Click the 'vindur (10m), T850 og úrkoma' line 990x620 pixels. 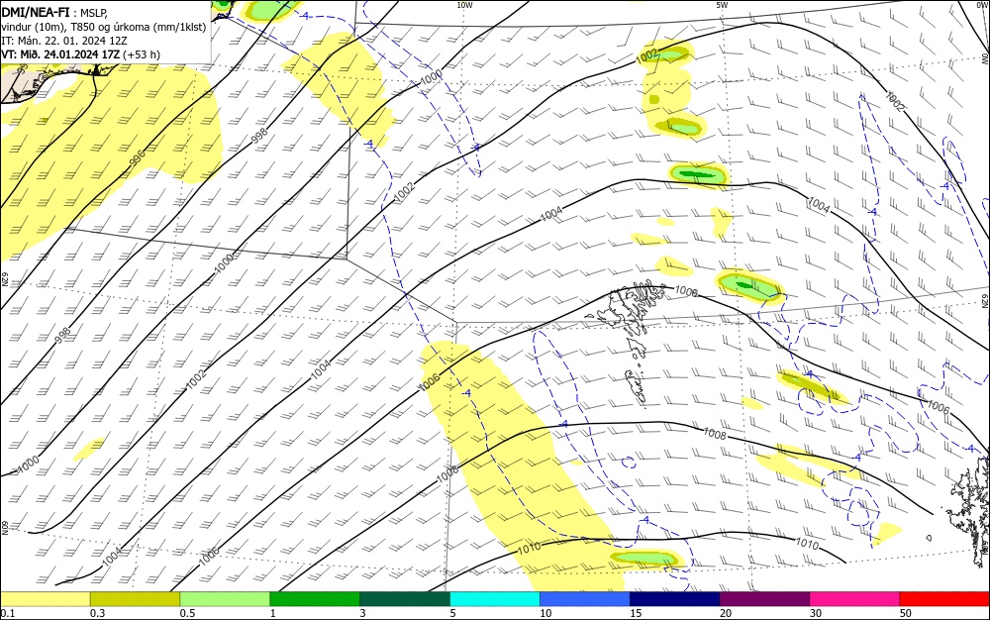(104, 27)
